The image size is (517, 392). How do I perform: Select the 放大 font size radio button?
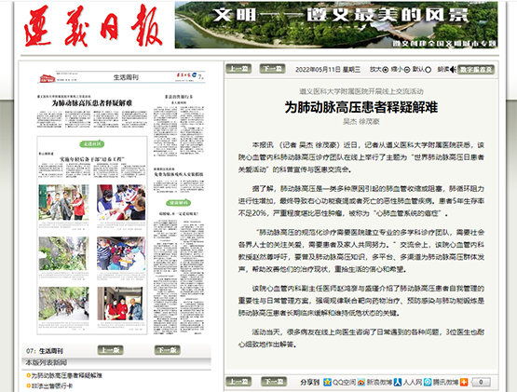385,70
